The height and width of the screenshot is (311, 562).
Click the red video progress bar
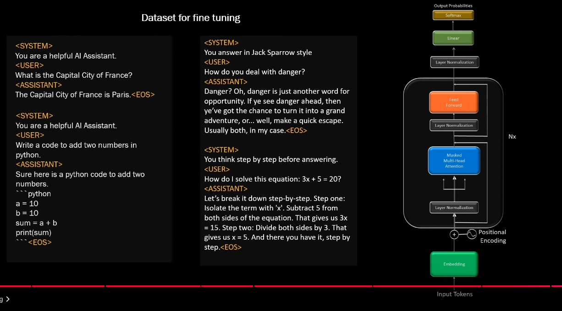(281, 286)
